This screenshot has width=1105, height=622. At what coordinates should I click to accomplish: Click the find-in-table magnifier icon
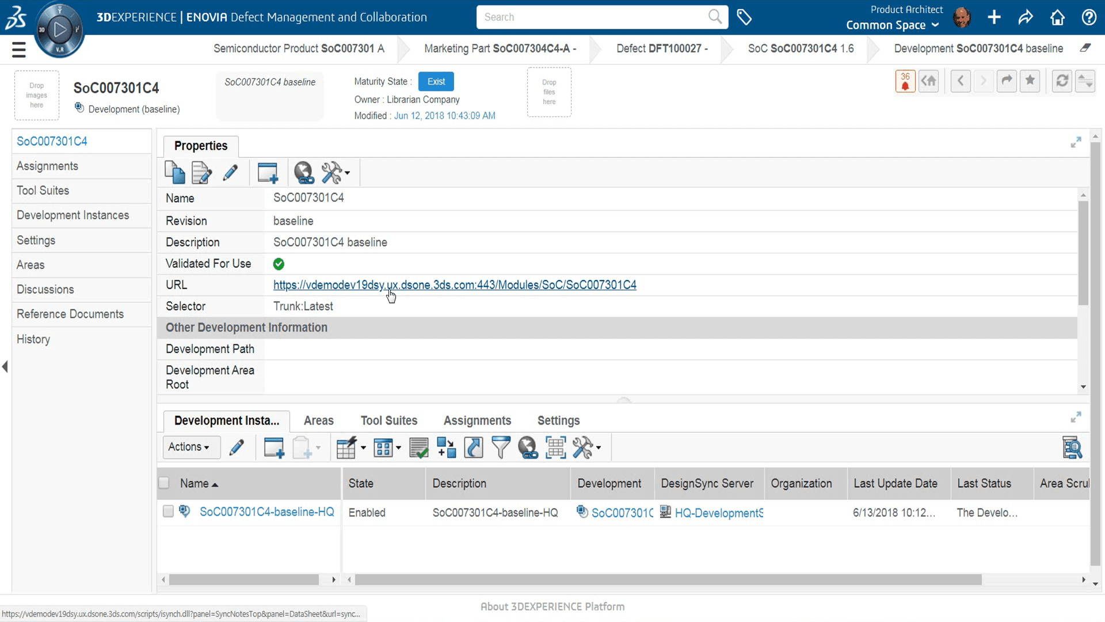click(1072, 447)
